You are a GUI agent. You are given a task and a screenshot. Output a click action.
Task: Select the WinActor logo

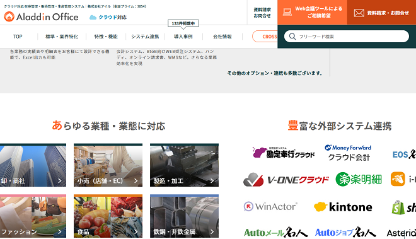270,206
